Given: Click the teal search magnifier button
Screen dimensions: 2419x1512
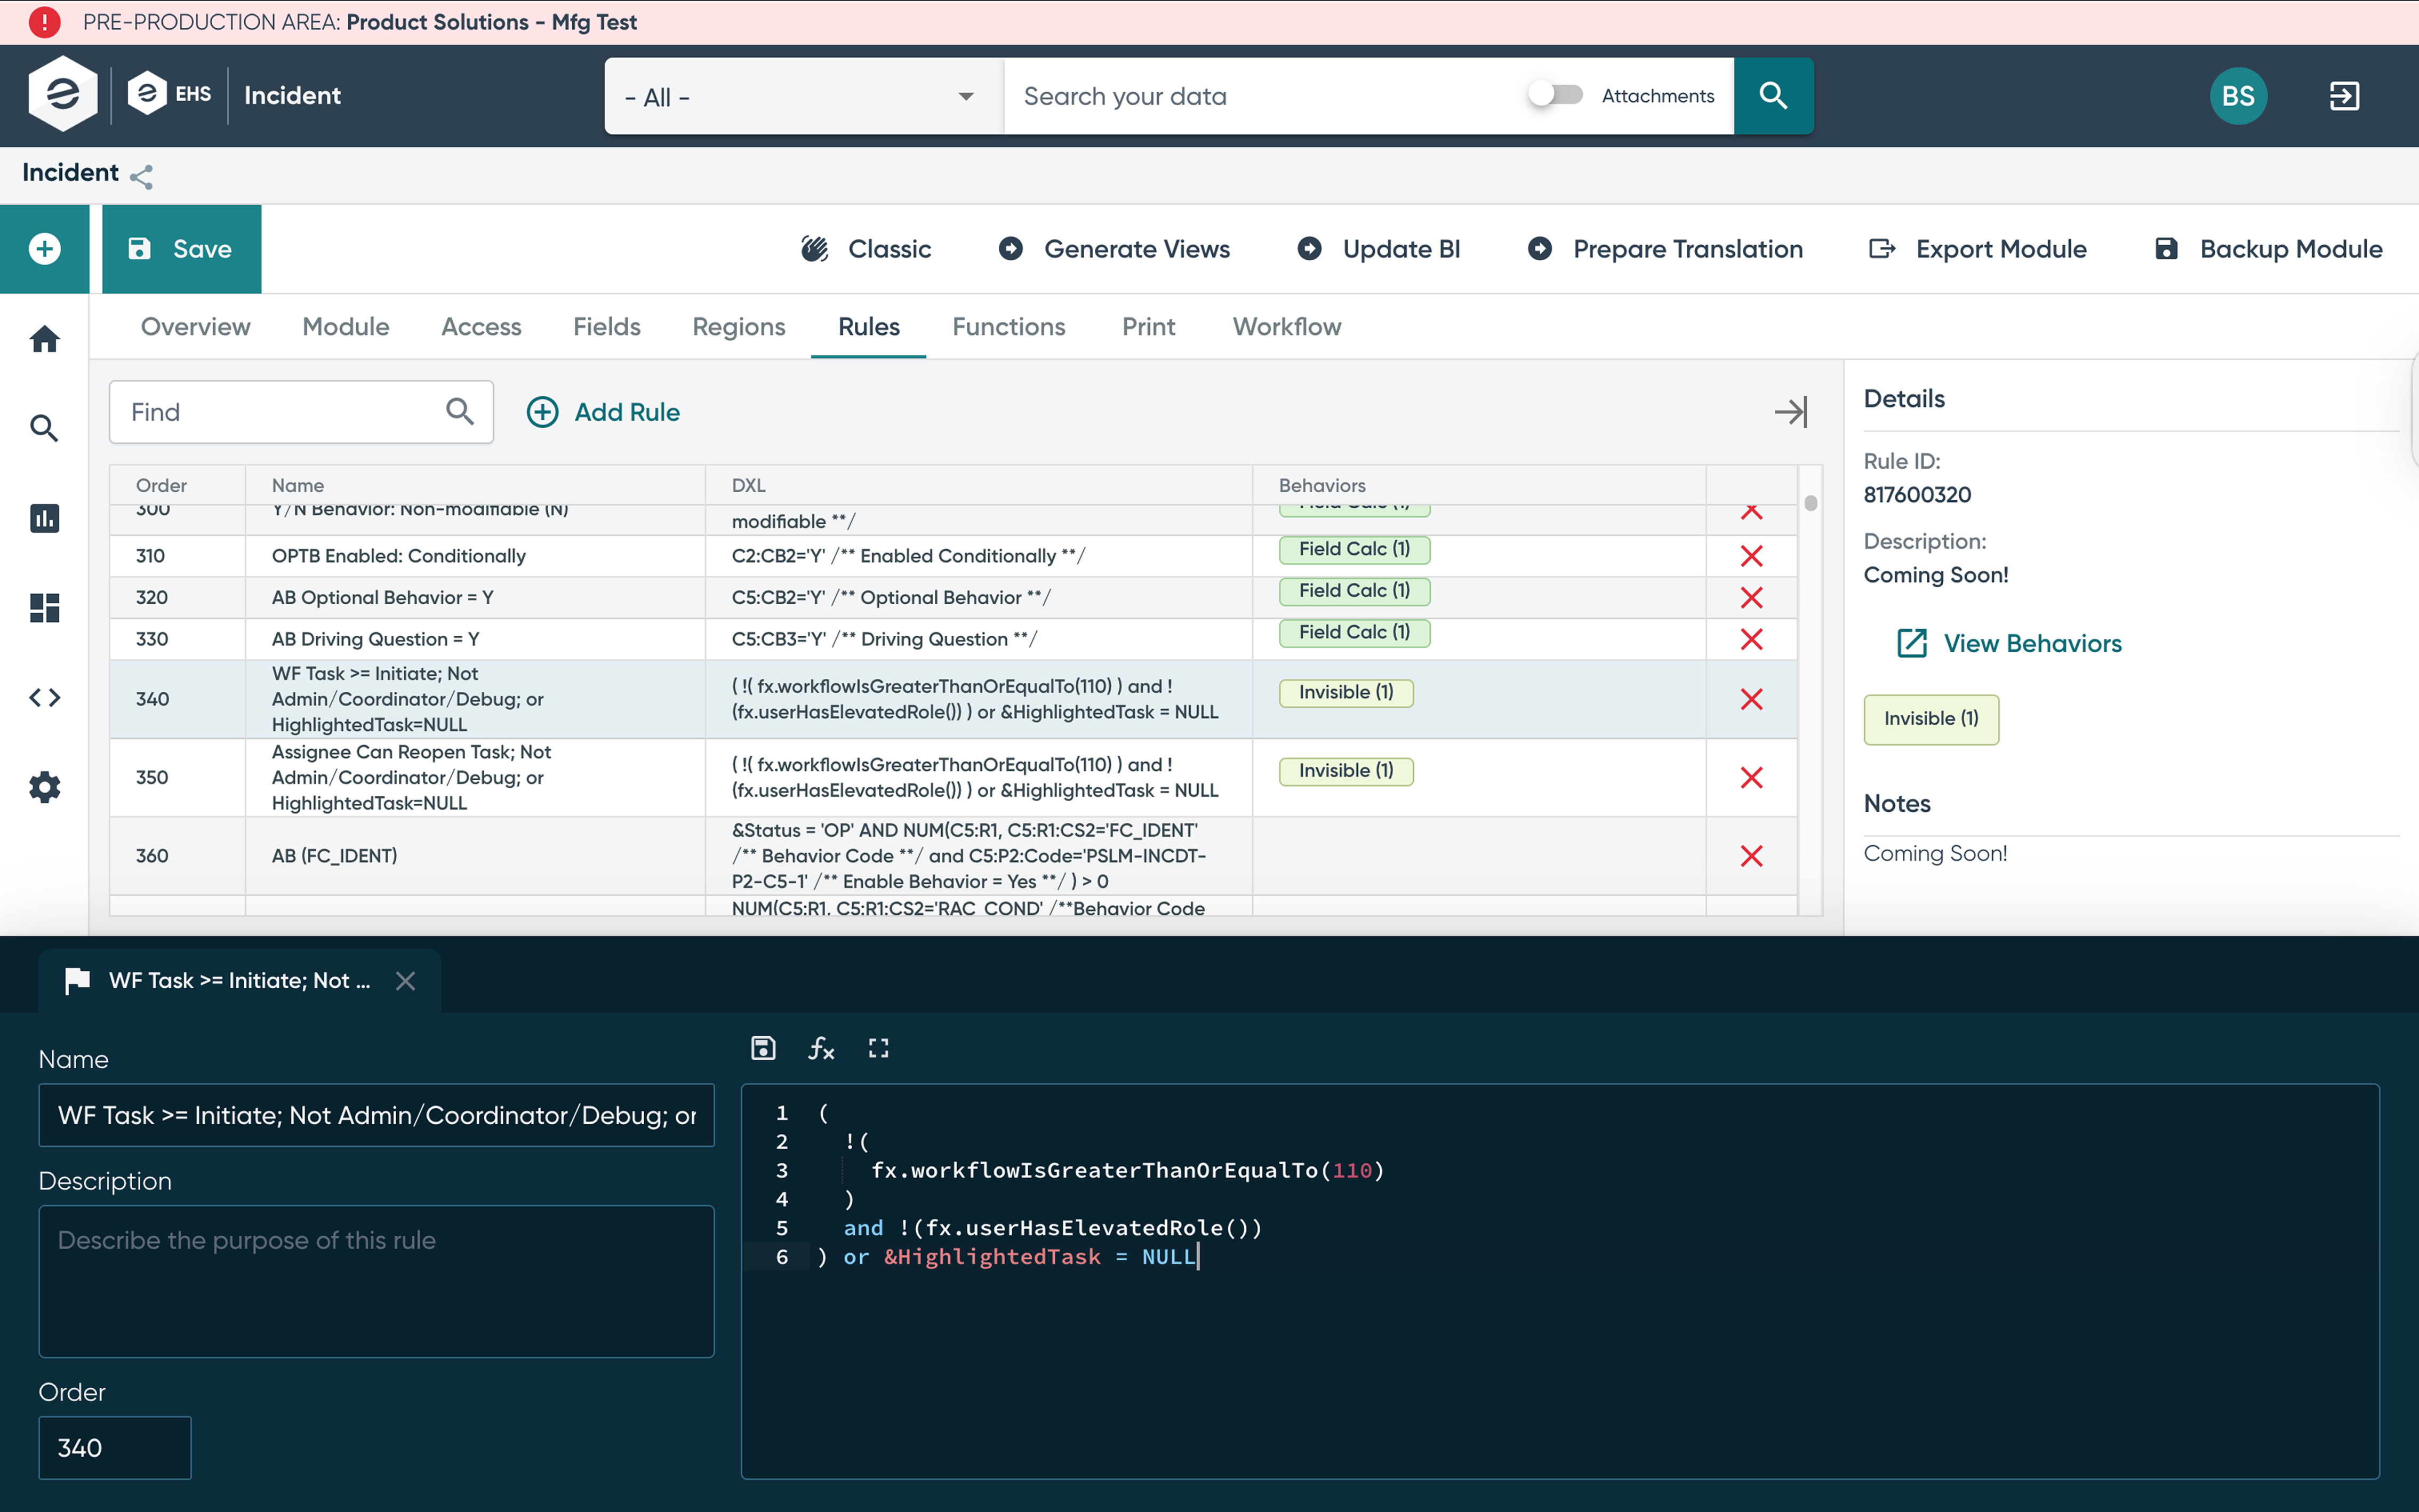Looking at the screenshot, I should pos(1773,95).
